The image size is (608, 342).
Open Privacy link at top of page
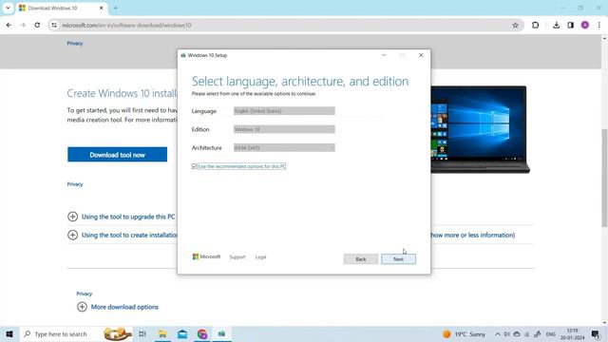pos(75,43)
